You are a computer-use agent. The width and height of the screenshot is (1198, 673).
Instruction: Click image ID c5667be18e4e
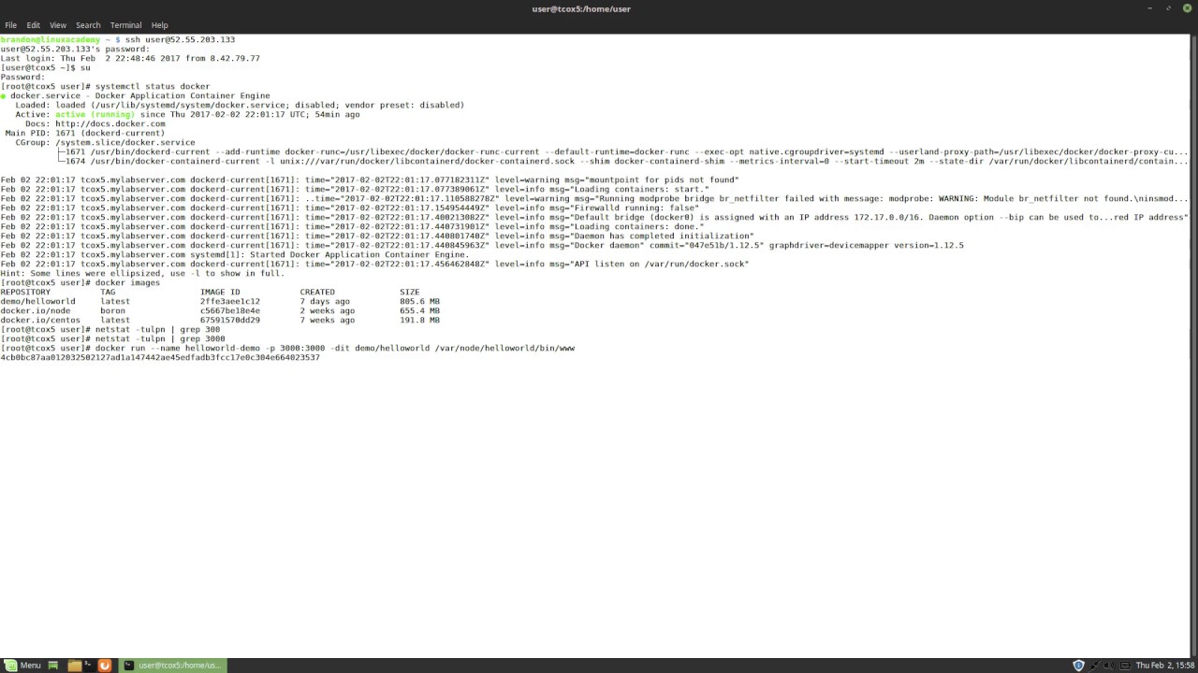point(230,310)
